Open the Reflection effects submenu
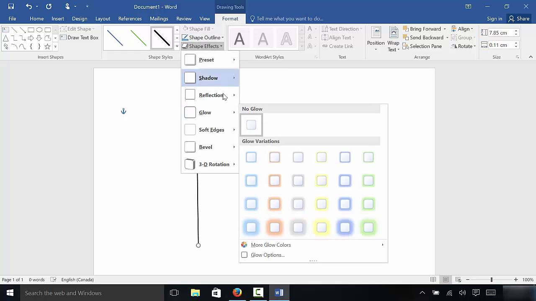Screen dimensions: 536x301 [210, 95]
